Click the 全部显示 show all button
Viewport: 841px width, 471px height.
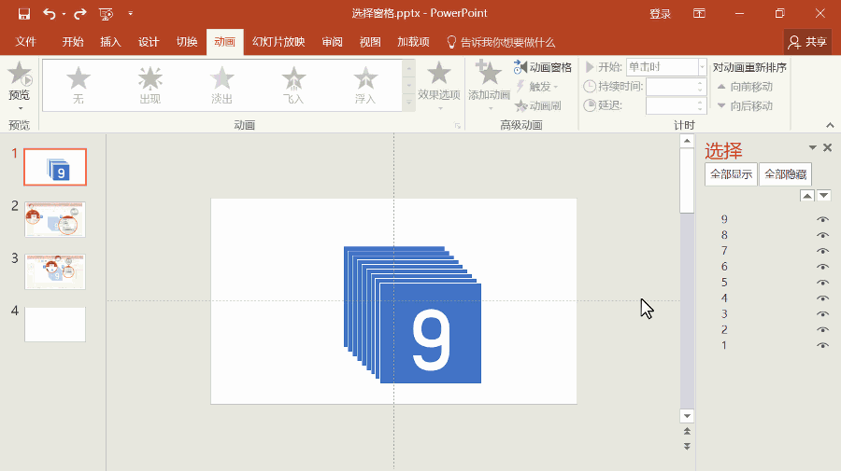pyautogui.click(x=731, y=174)
